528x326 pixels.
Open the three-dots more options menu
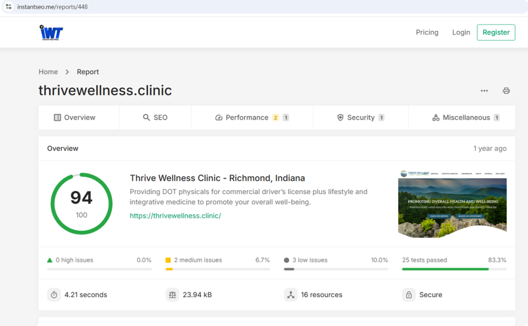pos(484,91)
